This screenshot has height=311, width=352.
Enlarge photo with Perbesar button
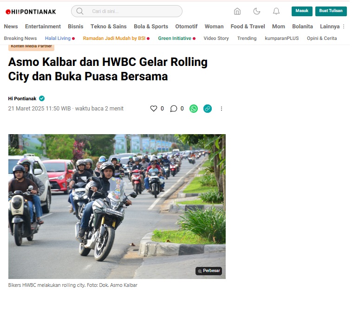click(209, 271)
